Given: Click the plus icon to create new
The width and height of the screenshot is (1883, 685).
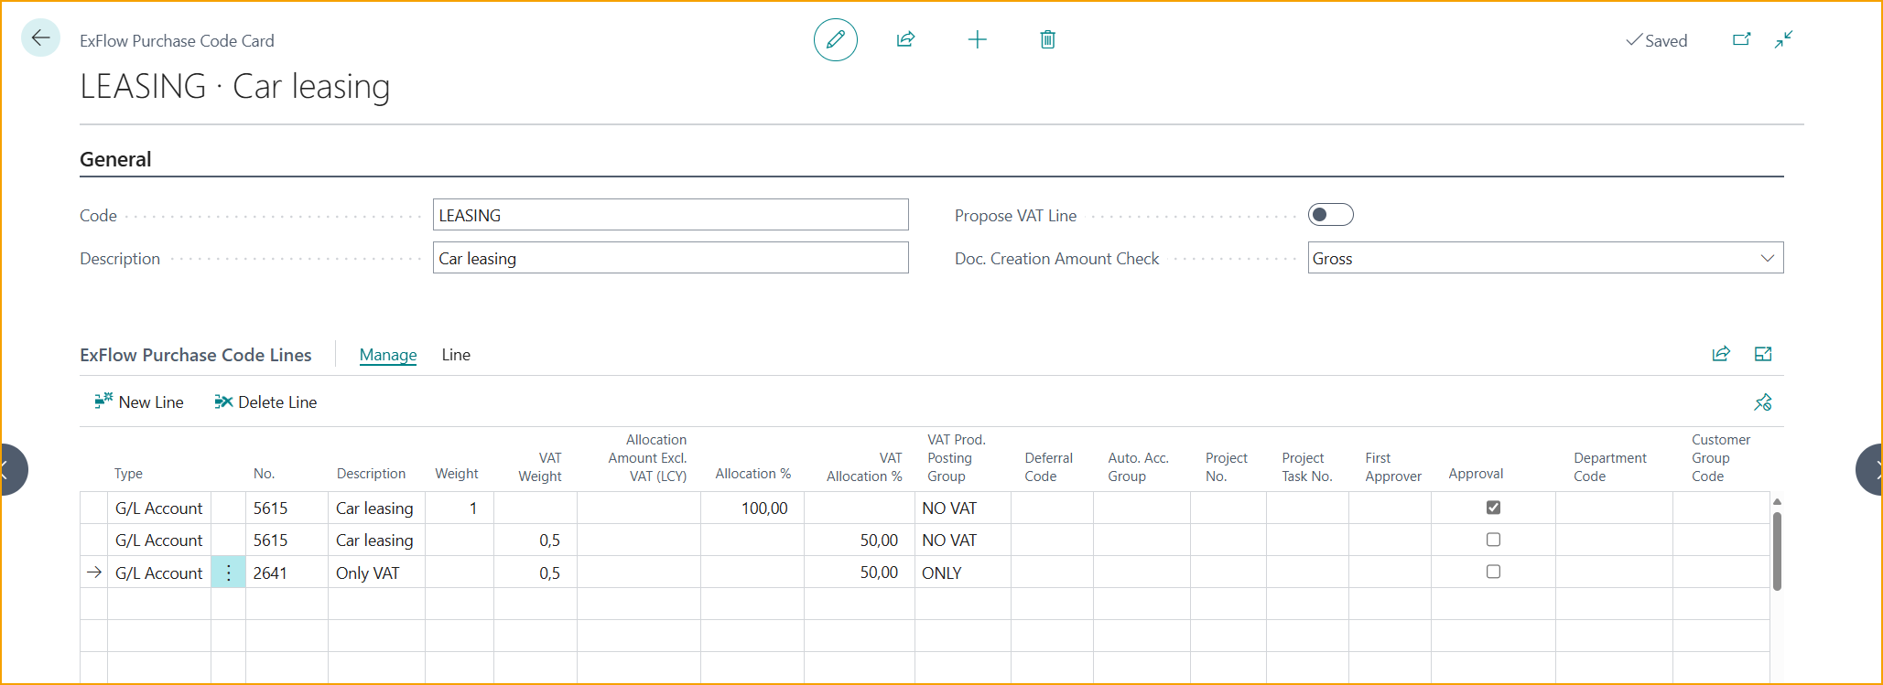Looking at the screenshot, I should pos(977,39).
